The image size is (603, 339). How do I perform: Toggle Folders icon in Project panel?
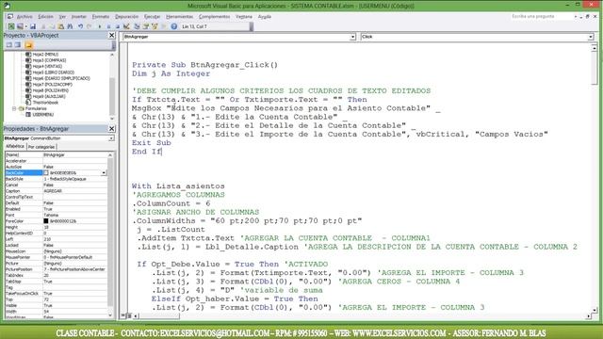(28, 45)
